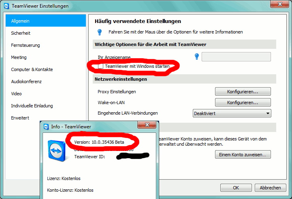Click TeamViewer icon in Info title bar

point(46,127)
